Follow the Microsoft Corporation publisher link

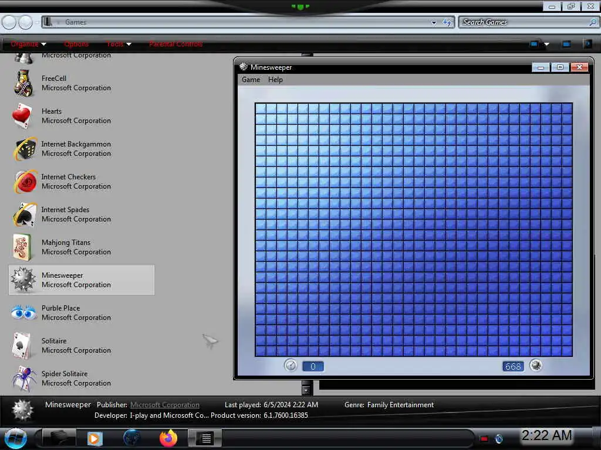tap(165, 405)
